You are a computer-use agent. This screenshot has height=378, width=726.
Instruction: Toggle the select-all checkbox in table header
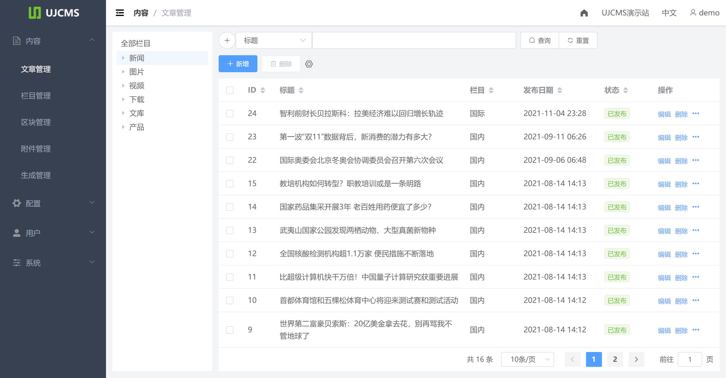click(230, 90)
